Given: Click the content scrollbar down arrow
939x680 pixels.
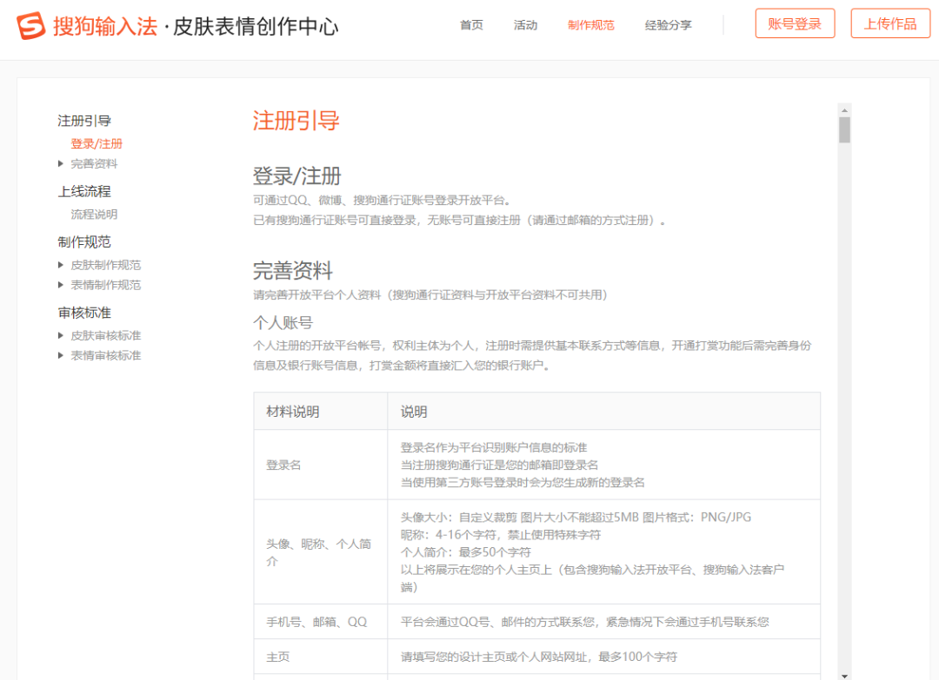Looking at the screenshot, I should click(844, 676).
